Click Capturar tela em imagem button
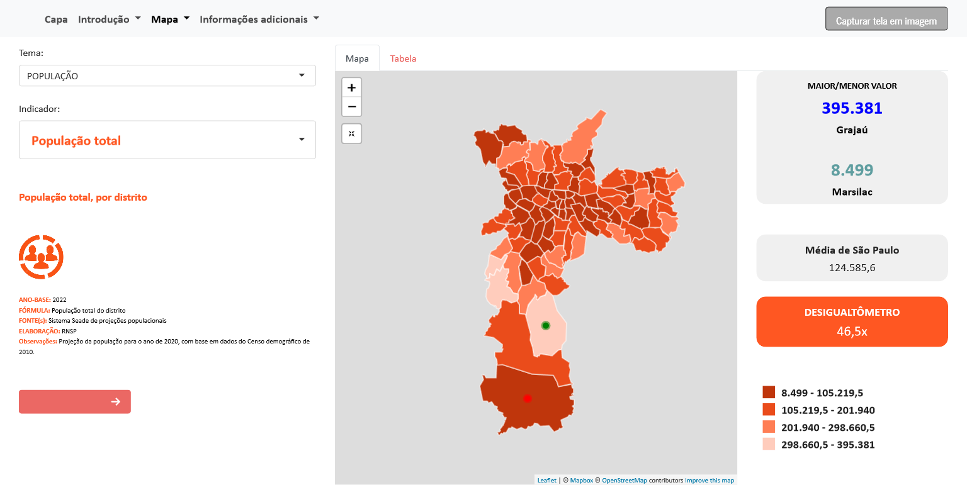This screenshot has width=967, height=485. click(886, 21)
